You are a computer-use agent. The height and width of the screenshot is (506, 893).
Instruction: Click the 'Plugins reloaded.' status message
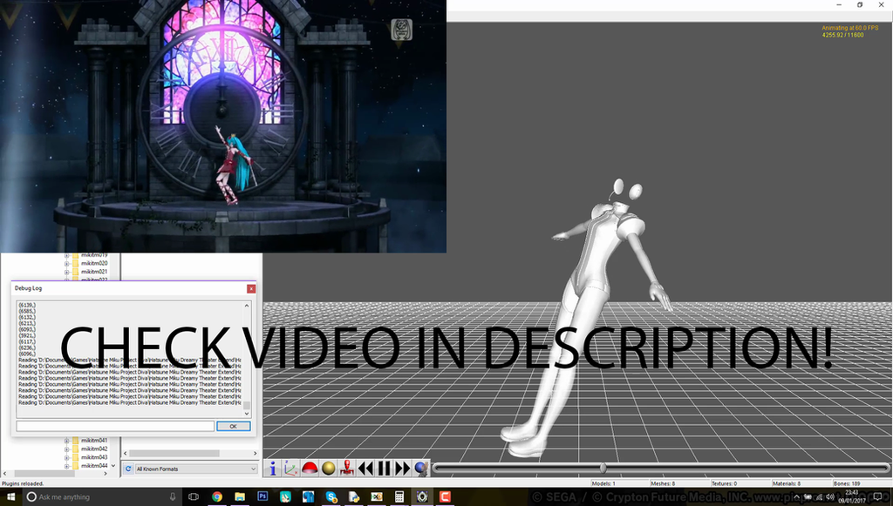click(23, 483)
